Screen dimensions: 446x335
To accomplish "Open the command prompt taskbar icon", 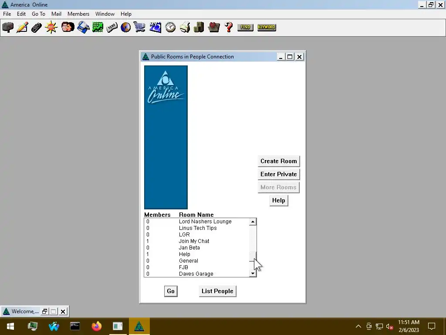I will click(x=75, y=326).
